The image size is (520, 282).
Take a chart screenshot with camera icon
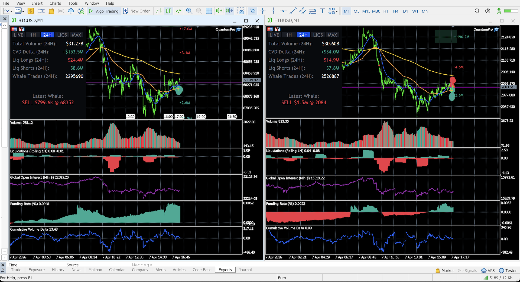240,11
